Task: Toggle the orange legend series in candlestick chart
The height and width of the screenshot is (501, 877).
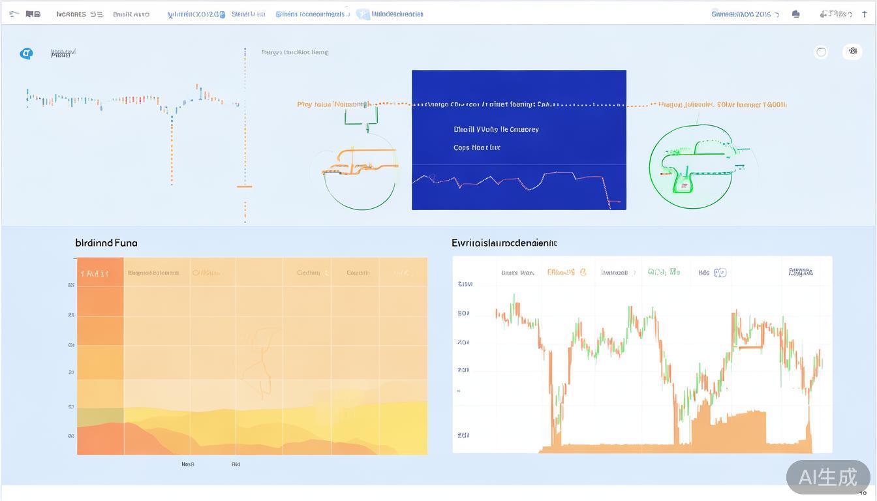Action: point(566,272)
